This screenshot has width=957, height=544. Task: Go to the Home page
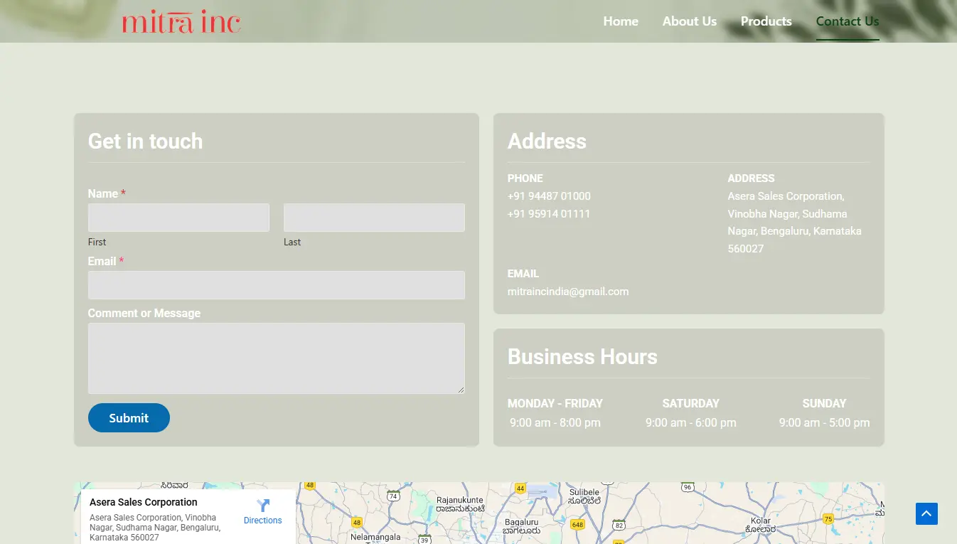click(621, 21)
